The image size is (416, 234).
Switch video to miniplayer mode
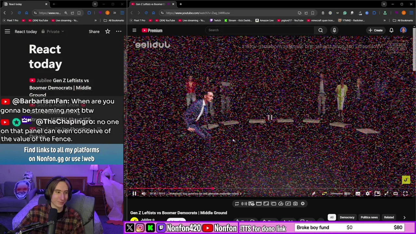coord(377,194)
